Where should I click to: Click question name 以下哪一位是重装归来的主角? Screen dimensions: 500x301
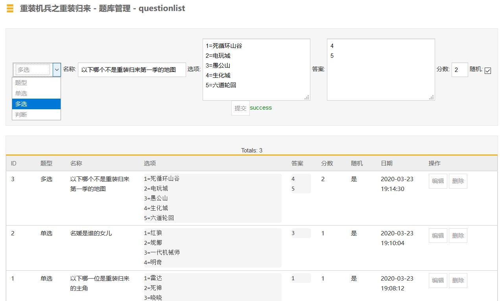[x=100, y=283]
